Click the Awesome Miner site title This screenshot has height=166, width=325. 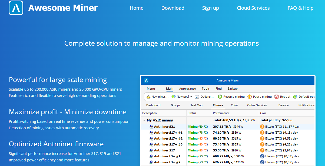click(x=63, y=8)
